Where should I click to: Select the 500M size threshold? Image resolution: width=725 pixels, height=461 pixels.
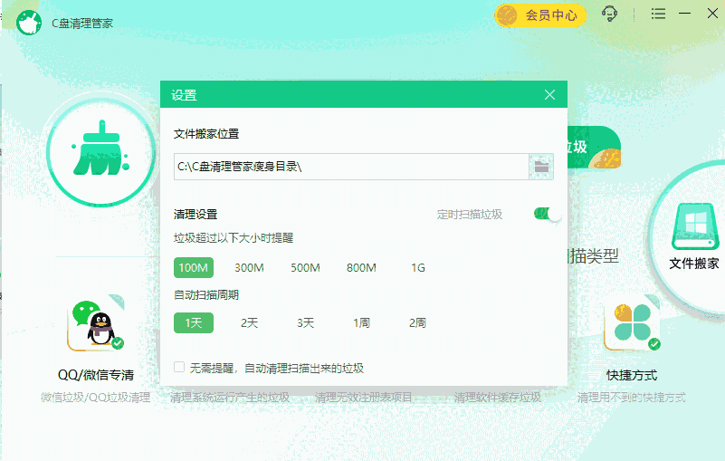click(x=305, y=267)
